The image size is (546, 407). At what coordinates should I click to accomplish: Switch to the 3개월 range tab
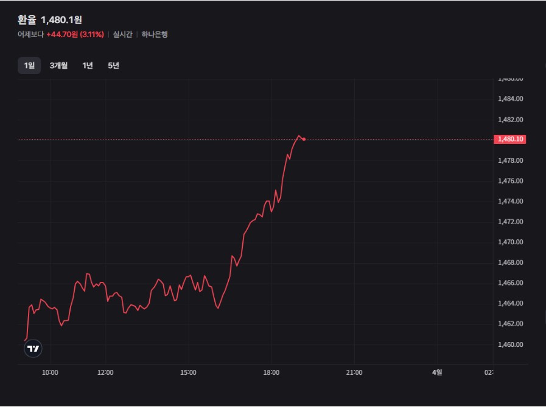[x=58, y=66]
